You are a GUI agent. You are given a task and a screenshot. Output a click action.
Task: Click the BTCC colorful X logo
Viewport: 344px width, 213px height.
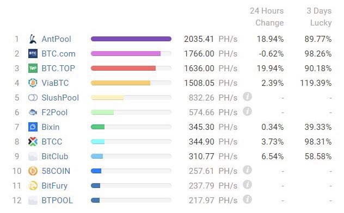(x=33, y=142)
